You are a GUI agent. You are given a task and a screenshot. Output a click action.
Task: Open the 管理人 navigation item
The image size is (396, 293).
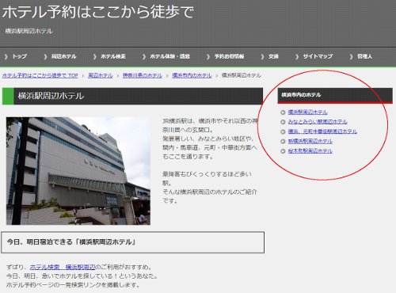click(x=364, y=56)
